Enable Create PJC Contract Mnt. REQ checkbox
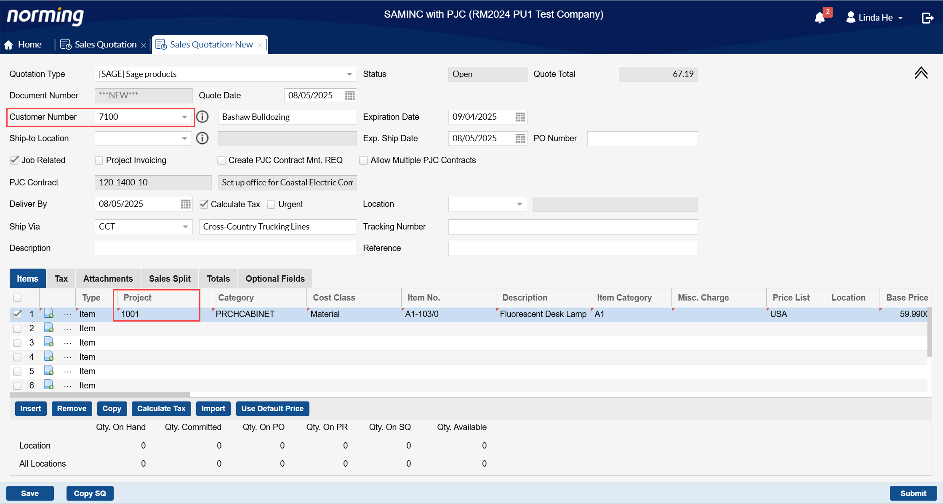The width and height of the screenshot is (943, 504). click(221, 161)
